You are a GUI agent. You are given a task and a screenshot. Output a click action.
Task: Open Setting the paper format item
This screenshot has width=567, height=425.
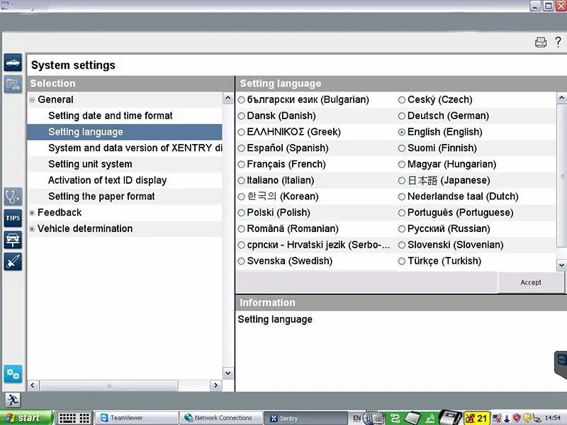101,197
